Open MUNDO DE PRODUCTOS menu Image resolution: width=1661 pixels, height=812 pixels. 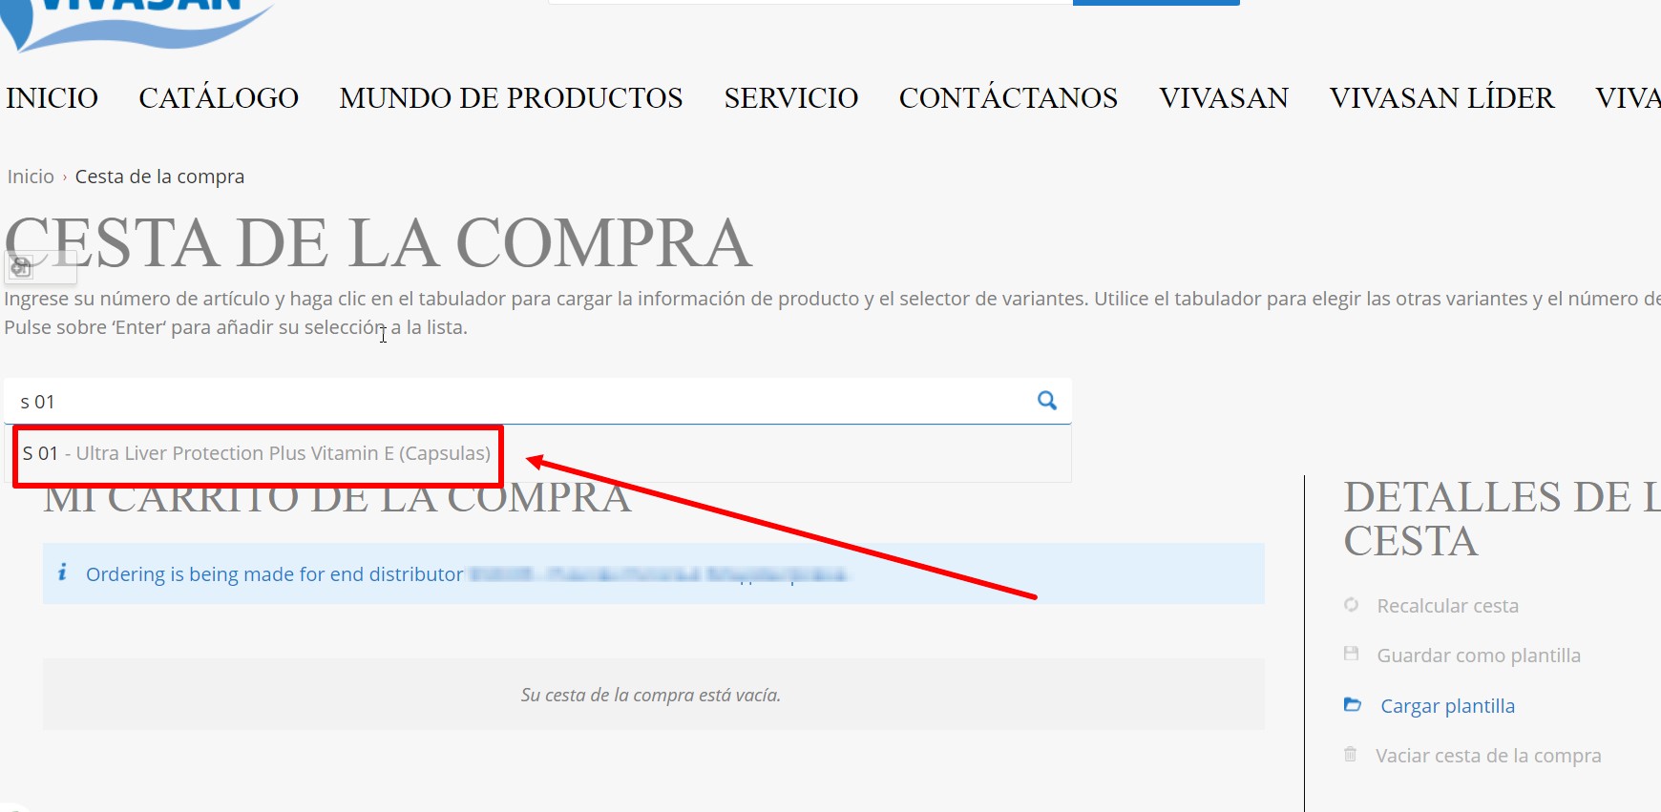pos(511,97)
